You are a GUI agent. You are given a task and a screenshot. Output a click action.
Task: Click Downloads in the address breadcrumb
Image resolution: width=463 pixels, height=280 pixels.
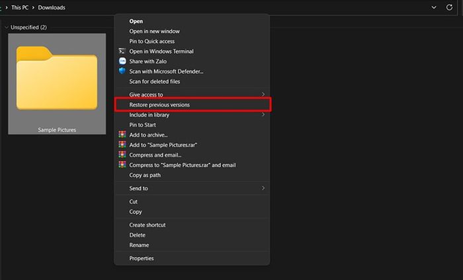pyautogui.click(x=52, y=8)
